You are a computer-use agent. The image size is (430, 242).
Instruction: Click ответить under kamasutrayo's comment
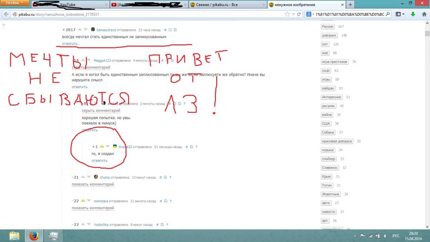(x=70, y=44)
